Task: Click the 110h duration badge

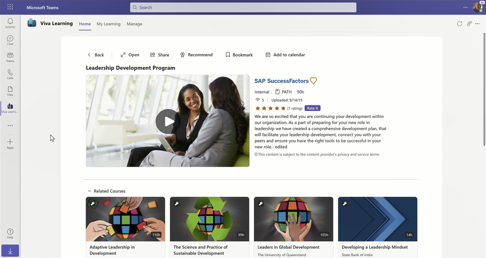Action: (x=156, y=235)
